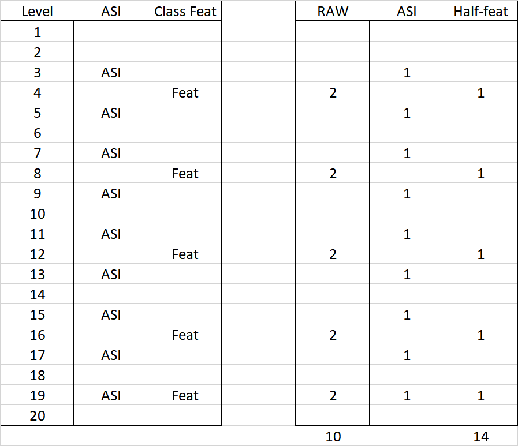Click the ASI cell at level 17

pyautogui.click(x=111, y=355)
